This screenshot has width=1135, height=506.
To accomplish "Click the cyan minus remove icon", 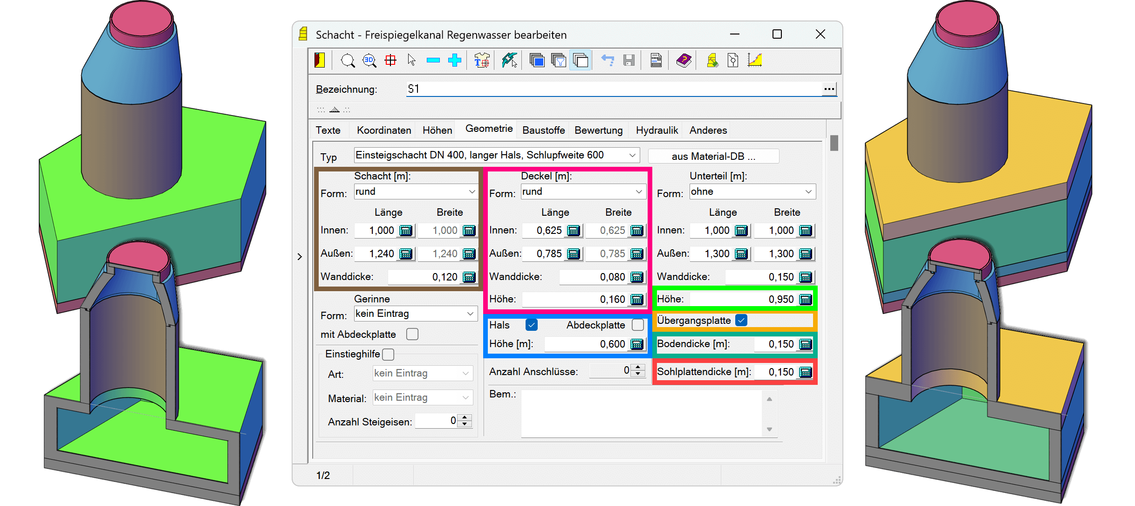I will [x=433, y=61].
